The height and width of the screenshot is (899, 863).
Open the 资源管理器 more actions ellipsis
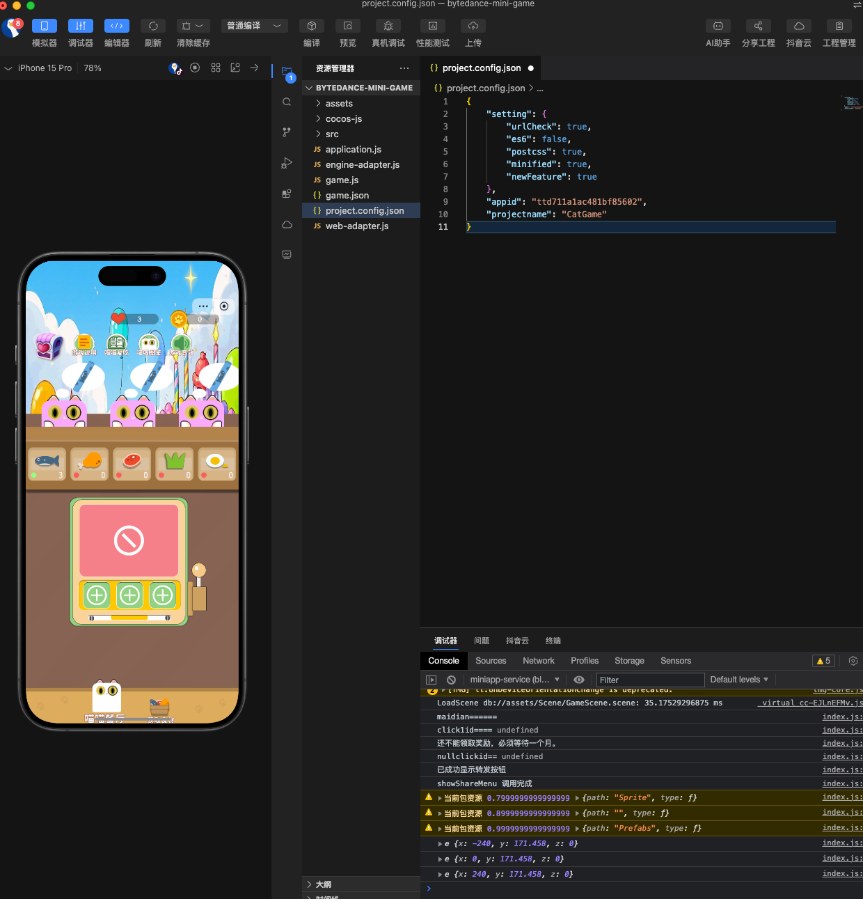[x=404, y=68]
